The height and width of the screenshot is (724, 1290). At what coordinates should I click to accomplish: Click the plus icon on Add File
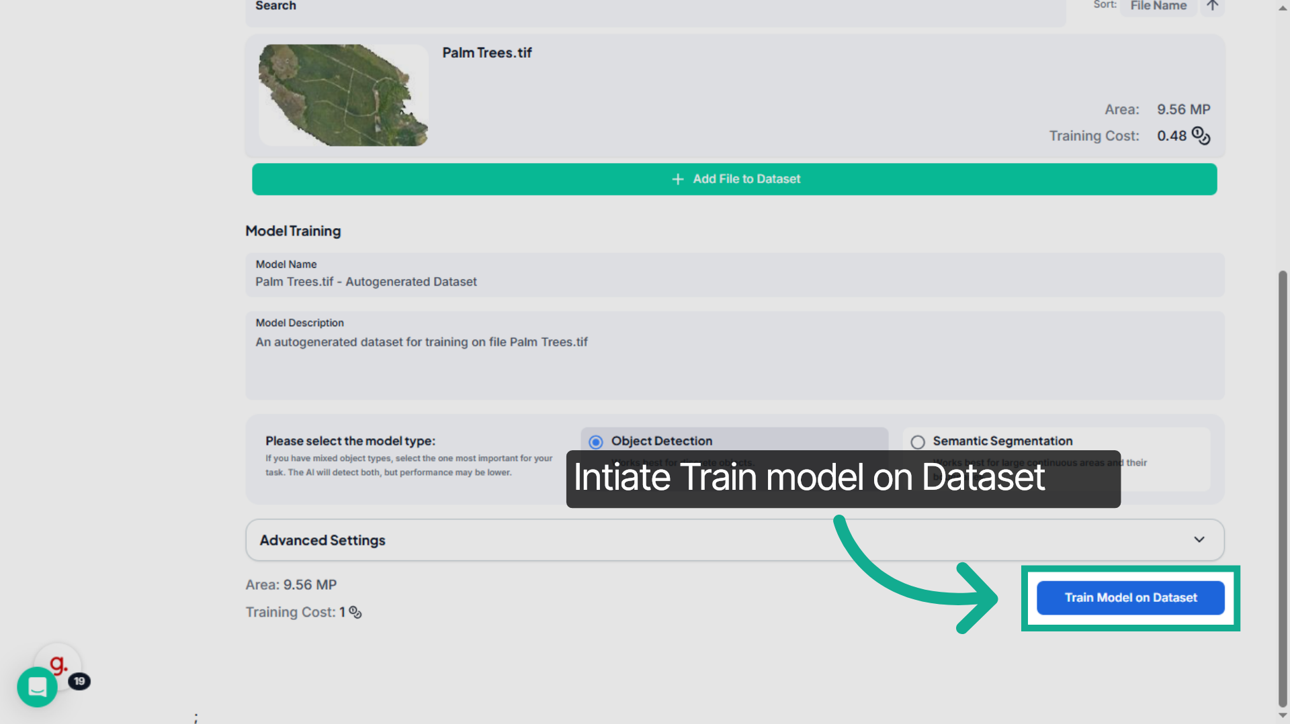click(x=677, y=179)
